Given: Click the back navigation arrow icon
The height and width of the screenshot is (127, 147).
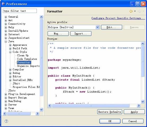Looking at the screenshot, I should [x=131, y=11].
